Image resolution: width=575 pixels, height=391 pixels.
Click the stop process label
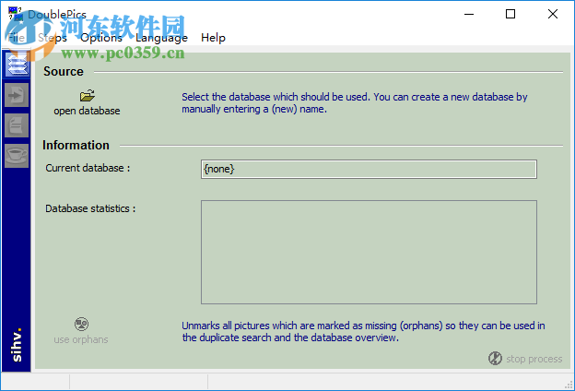(534, 359)
